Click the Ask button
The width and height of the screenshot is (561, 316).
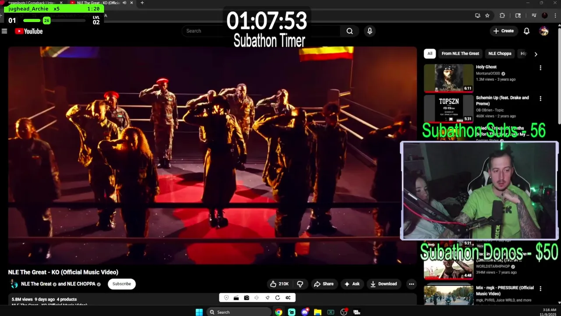pyautogui.click(x=352, y=284)
